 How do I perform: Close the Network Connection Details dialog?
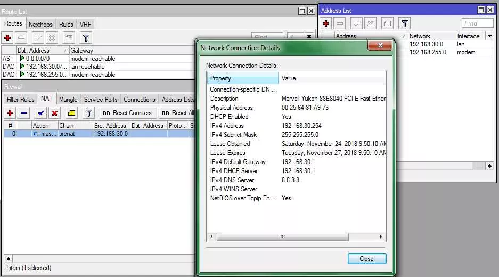click(367, 258)
